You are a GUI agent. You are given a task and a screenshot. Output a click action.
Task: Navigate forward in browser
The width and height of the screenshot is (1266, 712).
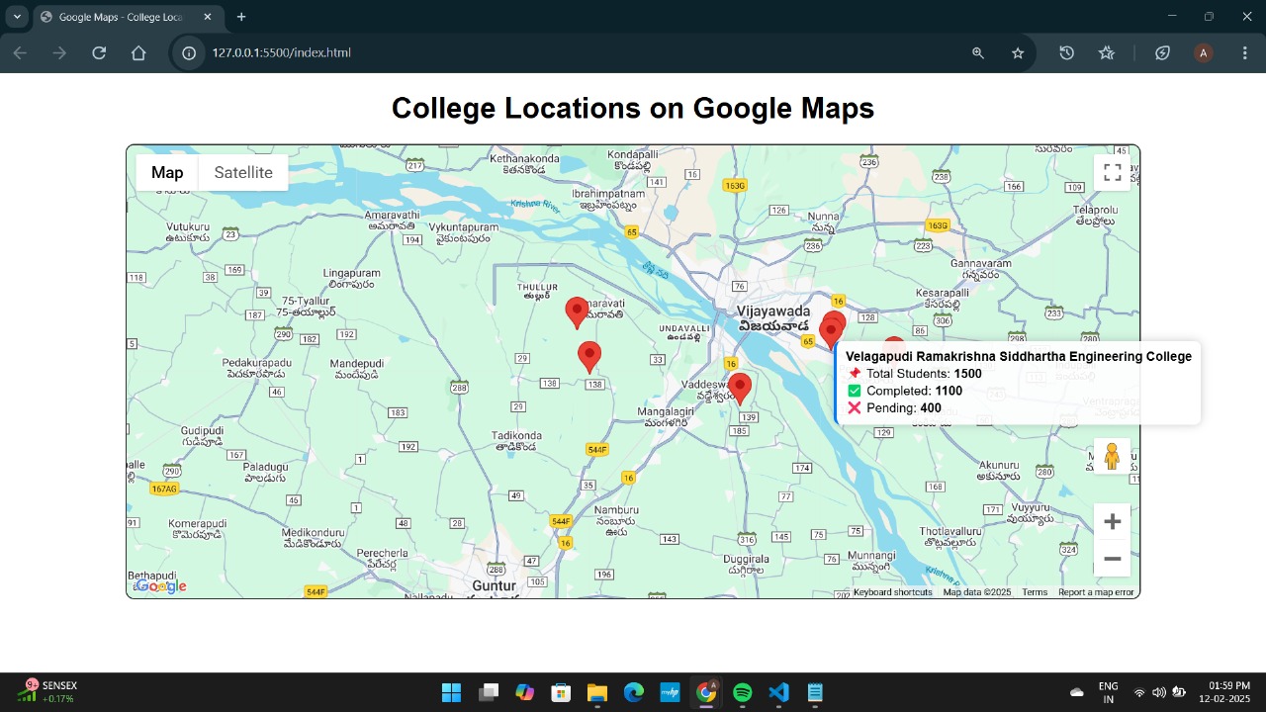pyautogui.click(x=59, y=53)
